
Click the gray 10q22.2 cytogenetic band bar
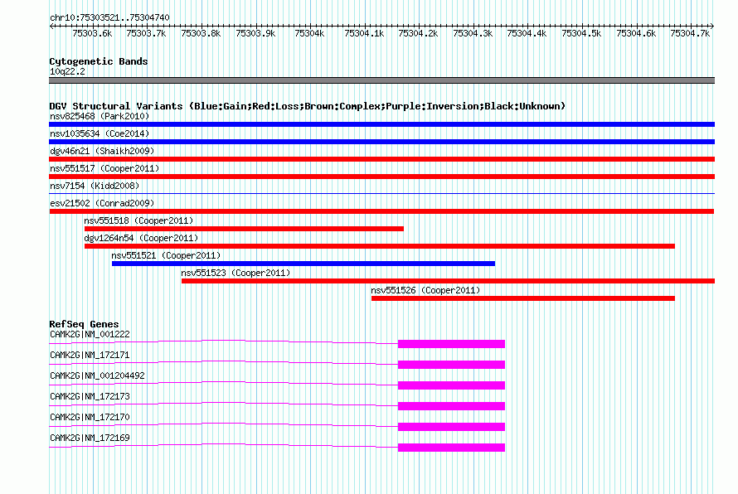[x=381, y=80]
